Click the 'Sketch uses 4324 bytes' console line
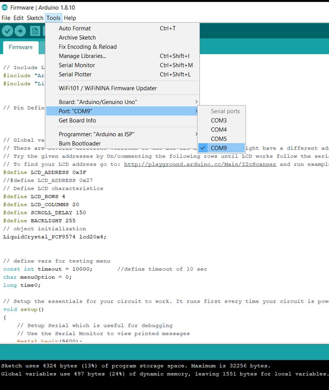The width and height of the screenshot is (329, 390). (x=136, y=366)
